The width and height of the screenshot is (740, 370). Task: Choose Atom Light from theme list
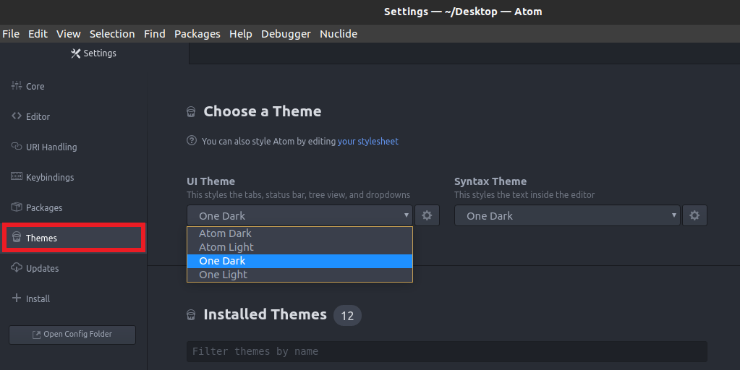click(x=226, y=247)
